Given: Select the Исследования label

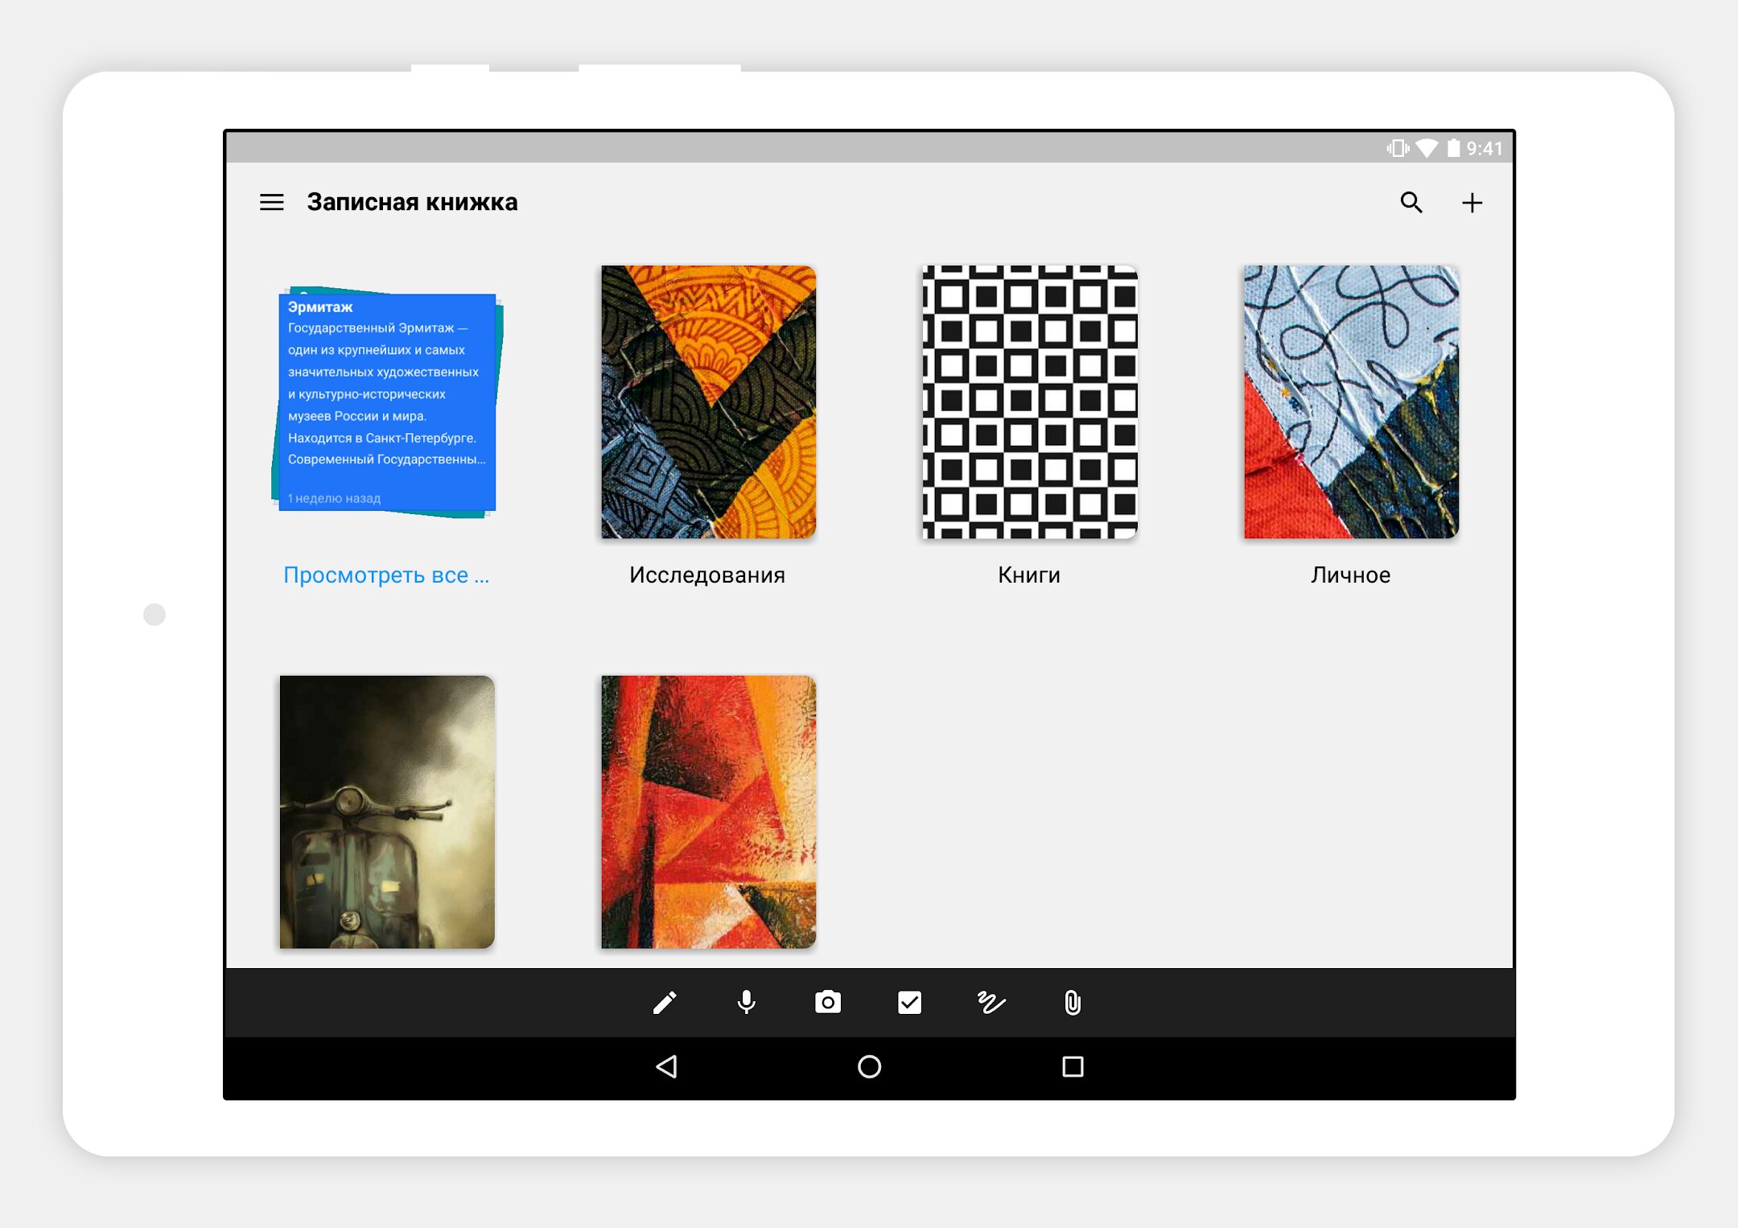Looking at the screenshot, I should click(707, 575).
